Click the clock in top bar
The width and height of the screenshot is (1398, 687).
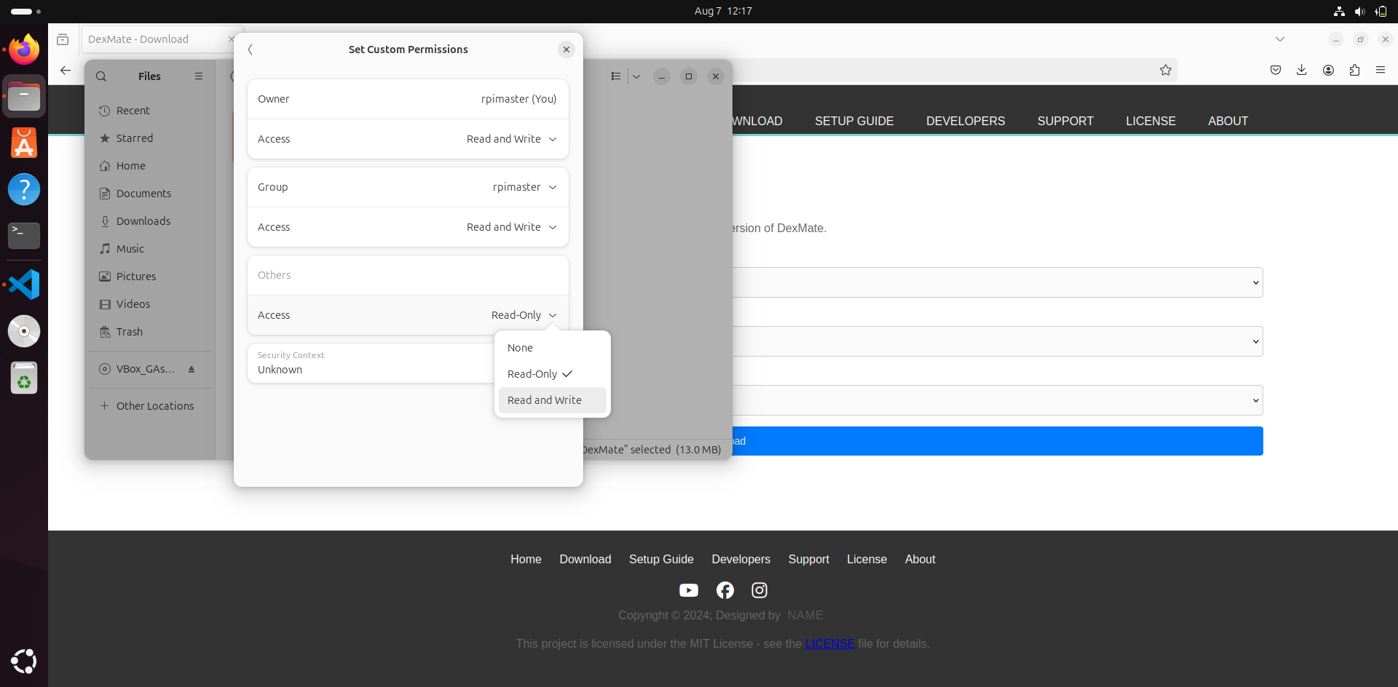tap(723, 11)
